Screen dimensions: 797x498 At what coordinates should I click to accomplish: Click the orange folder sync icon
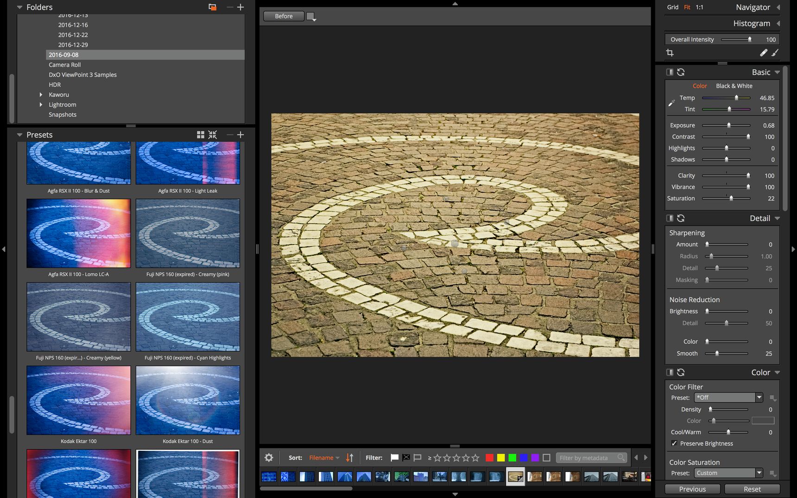coord(212,7)
